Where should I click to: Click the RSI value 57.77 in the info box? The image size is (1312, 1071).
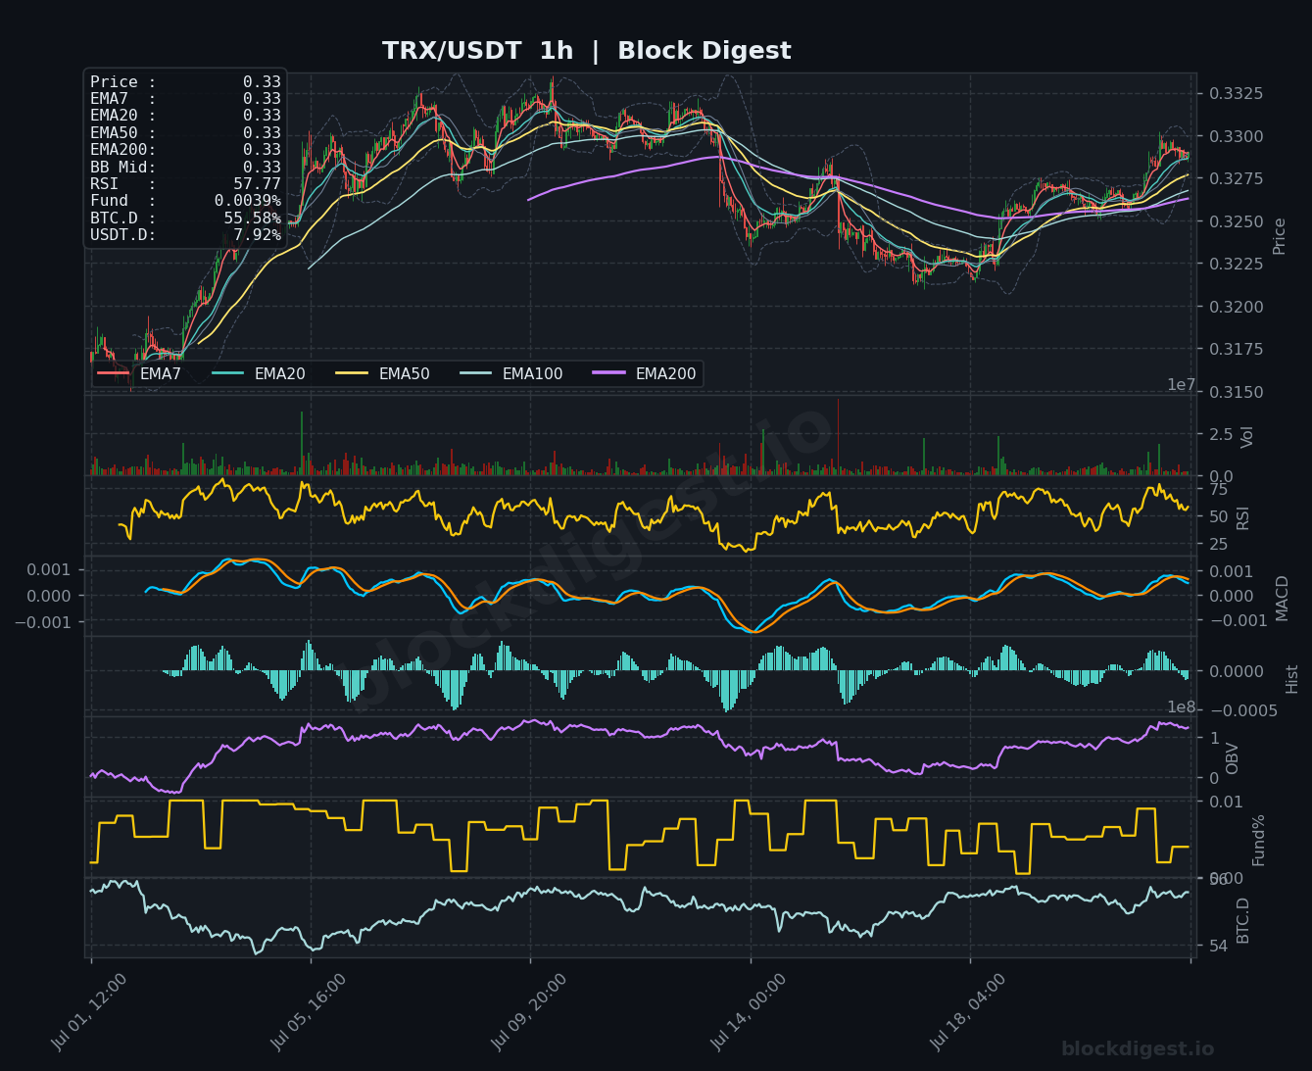pos(257,184)
